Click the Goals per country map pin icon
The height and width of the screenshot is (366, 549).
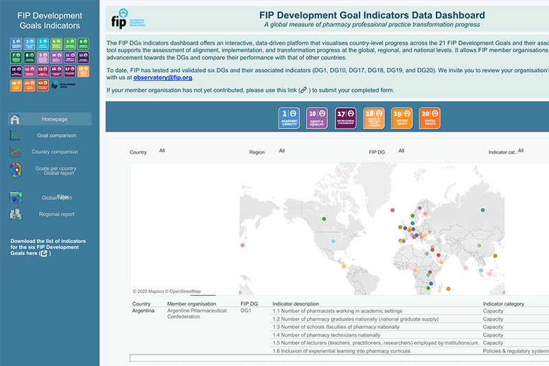(15, 170)
